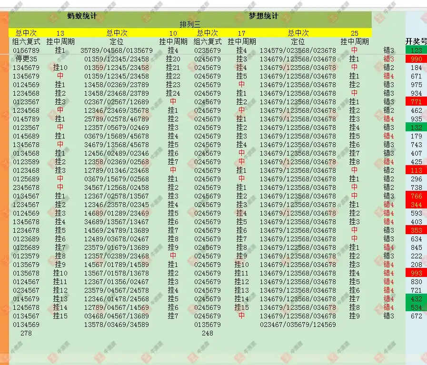Select the cell reading 2345678
Screen dimensions: 427x365
(x=26, y=187)
